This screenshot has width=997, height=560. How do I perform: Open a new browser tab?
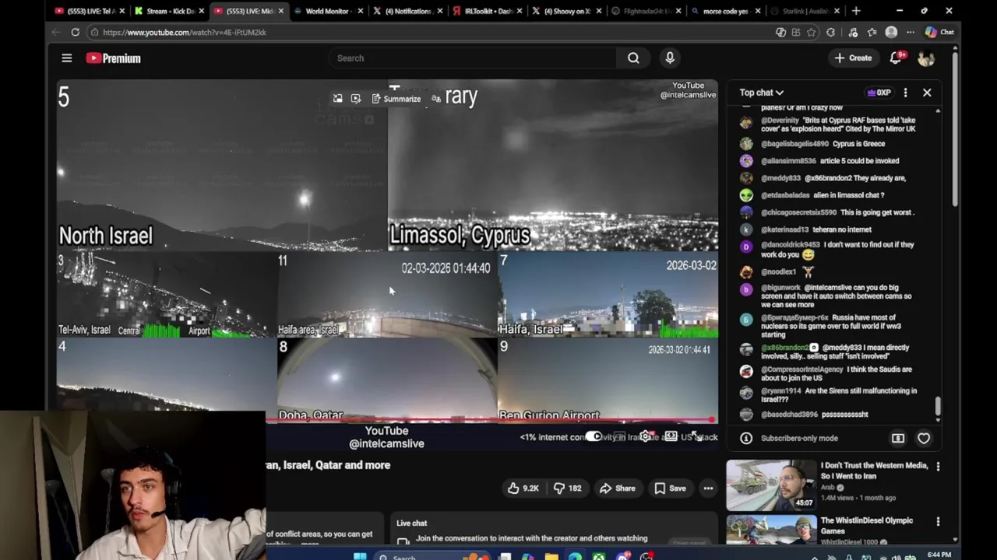856,11
